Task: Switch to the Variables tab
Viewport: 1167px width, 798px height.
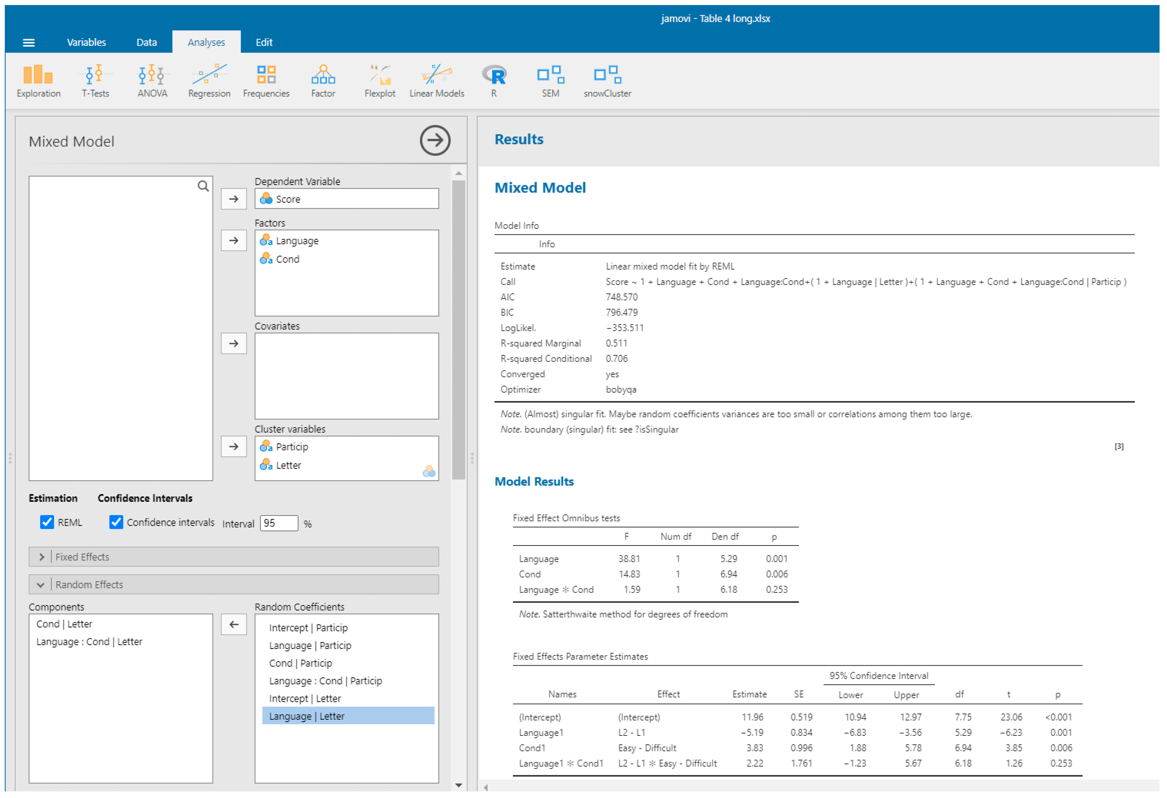Action: tap(86, 42)
